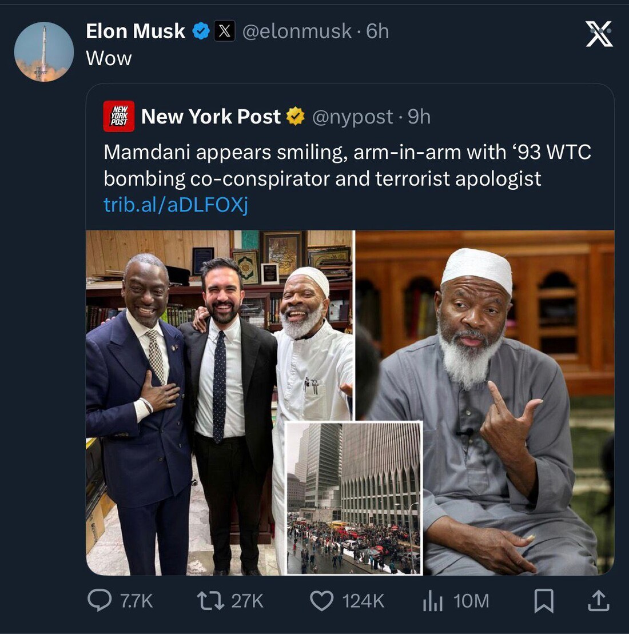Click the 6h post timestamp
Screen dimensions: 629x634
pyautogui.click(x=377, y=31)
